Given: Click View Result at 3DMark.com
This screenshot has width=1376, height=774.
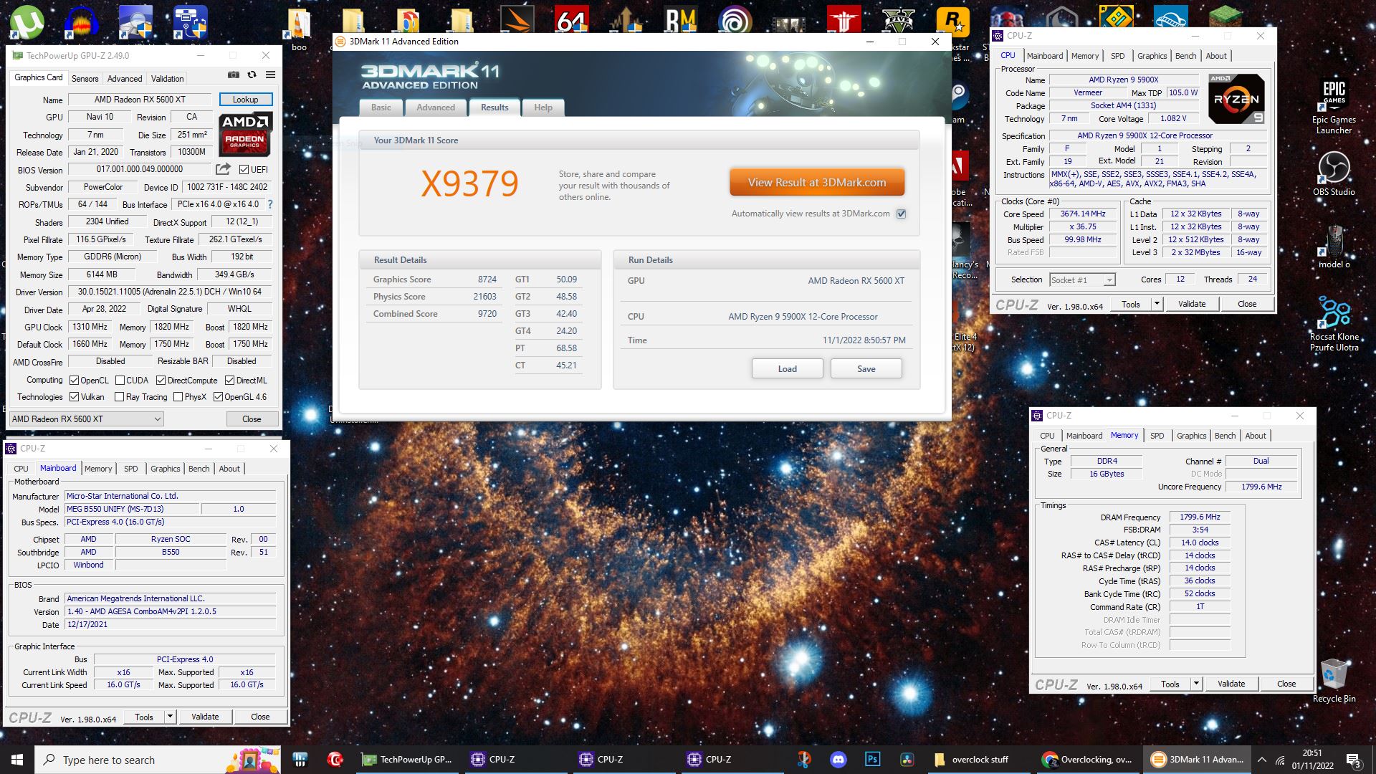Looking at the screenshot, I should pos(817,182).
